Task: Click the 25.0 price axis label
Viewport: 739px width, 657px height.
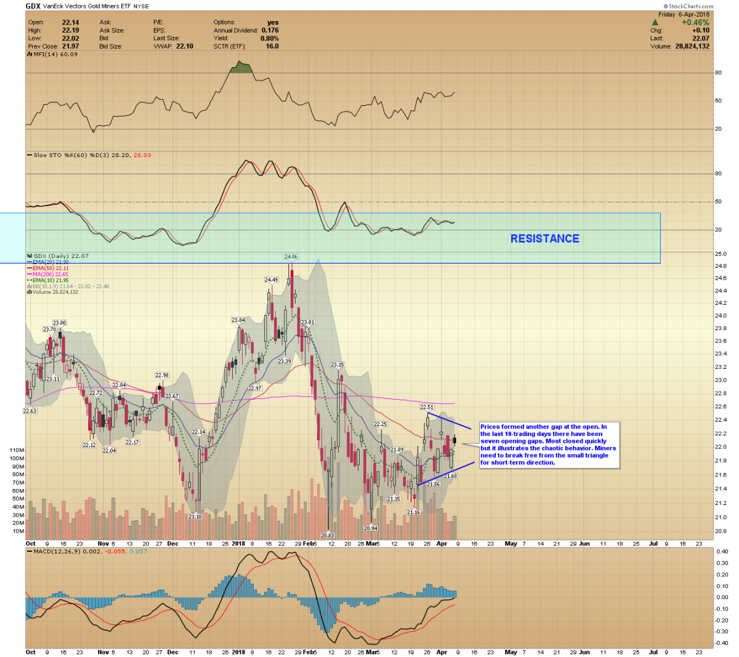Action: [720, 254]
